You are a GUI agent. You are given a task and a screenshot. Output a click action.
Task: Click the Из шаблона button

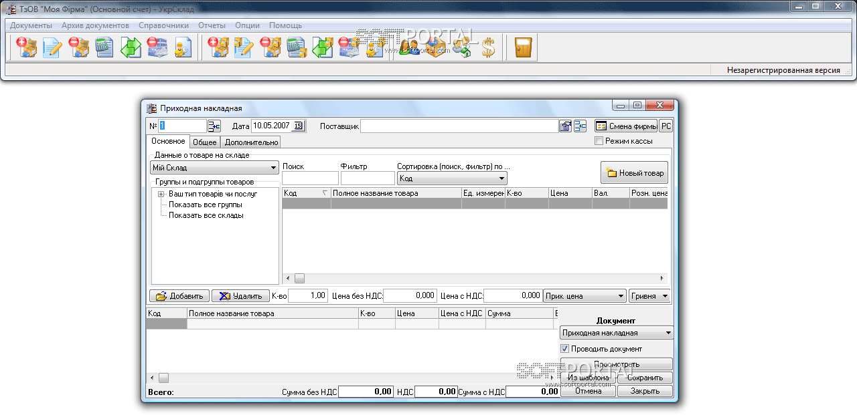click(588, 378)
